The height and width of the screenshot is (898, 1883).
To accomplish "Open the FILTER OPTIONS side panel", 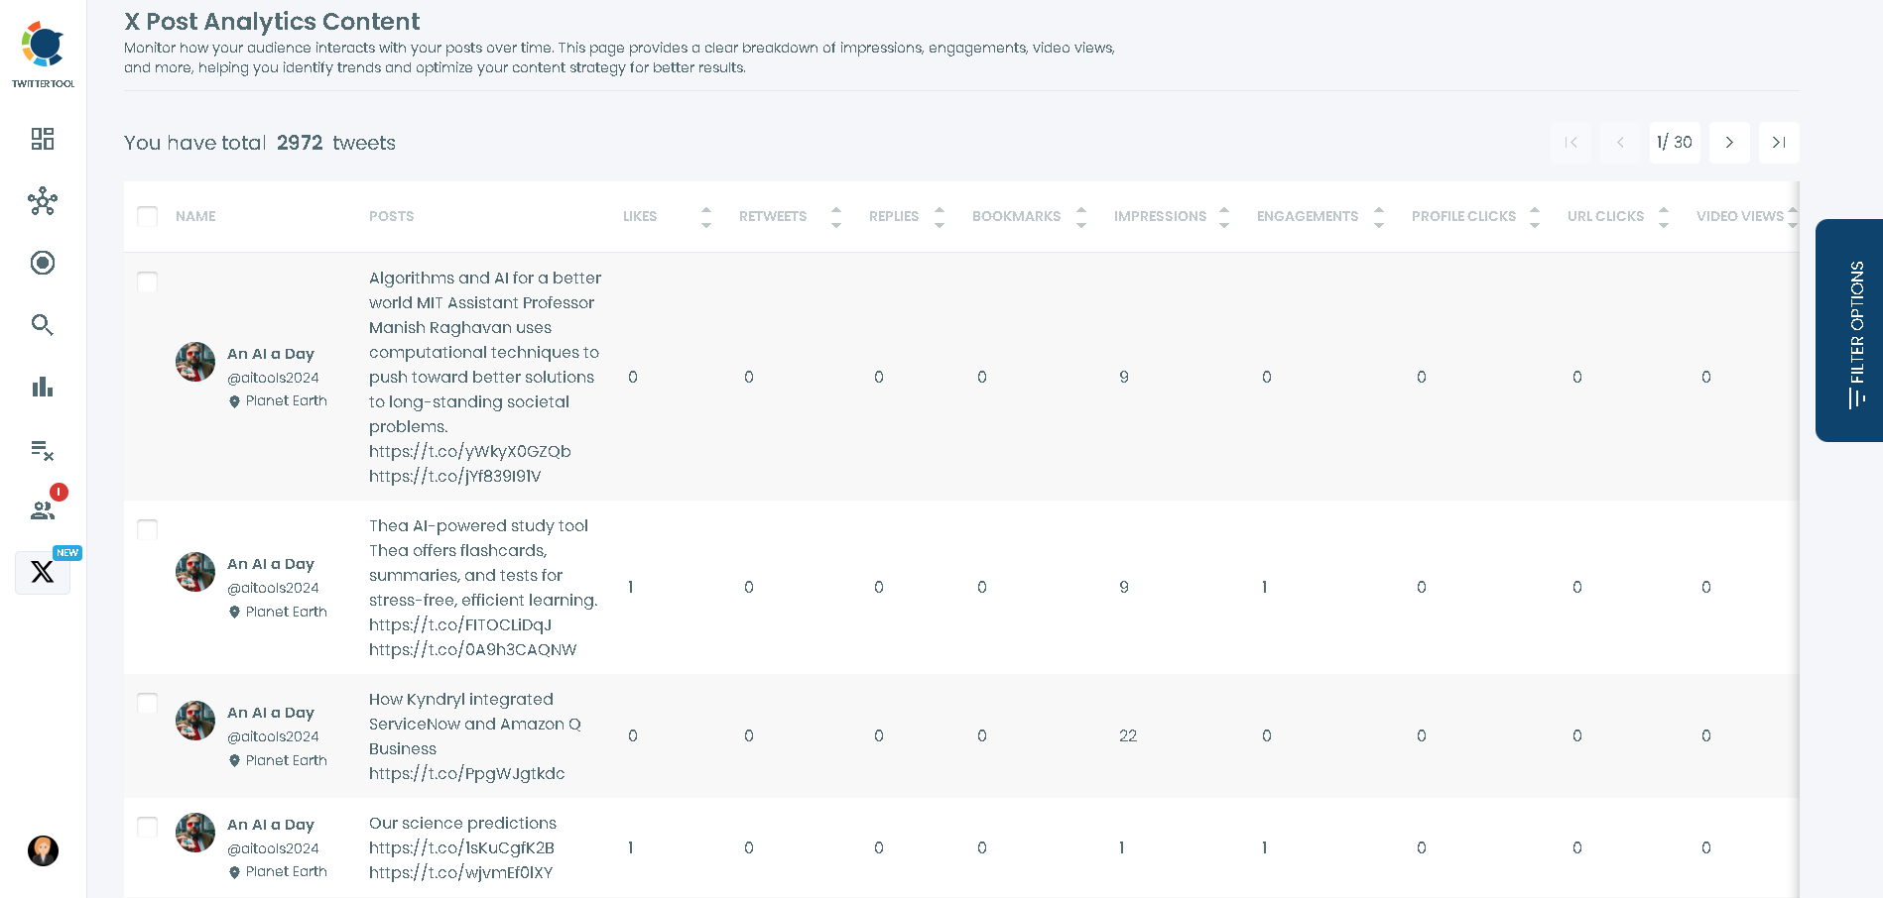I will [x=1849, y=330].
